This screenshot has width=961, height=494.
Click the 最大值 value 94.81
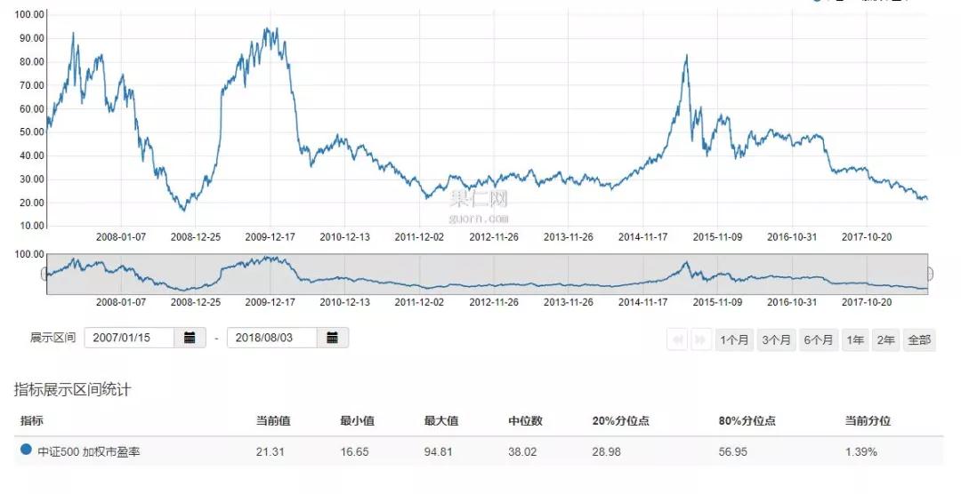coord(438,451)
